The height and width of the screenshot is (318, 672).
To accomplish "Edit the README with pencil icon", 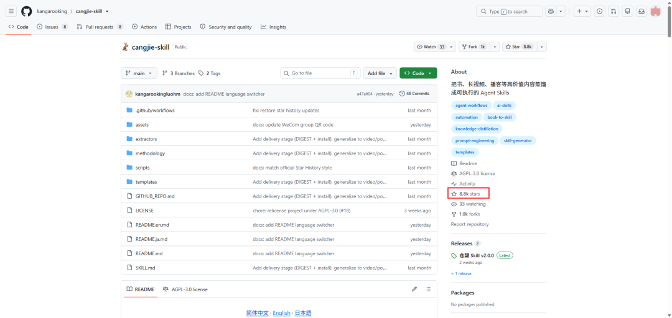I will (x=414, y=289).
